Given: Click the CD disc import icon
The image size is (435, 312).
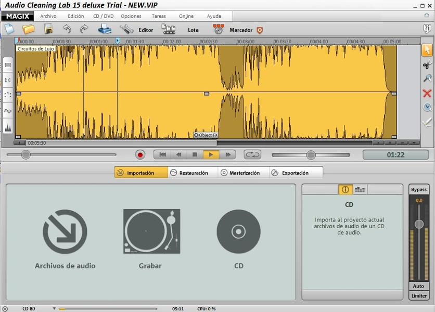Looking at the screenshot, I should [x=239, y=231].
